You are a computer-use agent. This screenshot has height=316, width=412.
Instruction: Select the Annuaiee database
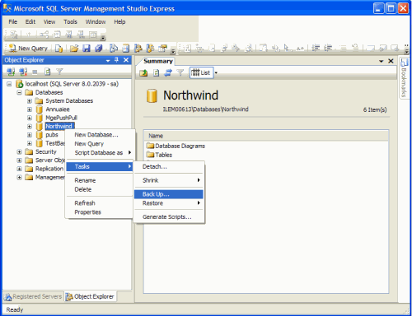point(58,109)
